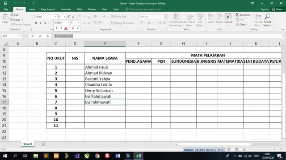Click the horizontal scrollbar
This screenshot has height=160, width=286.
pos(215,144)
